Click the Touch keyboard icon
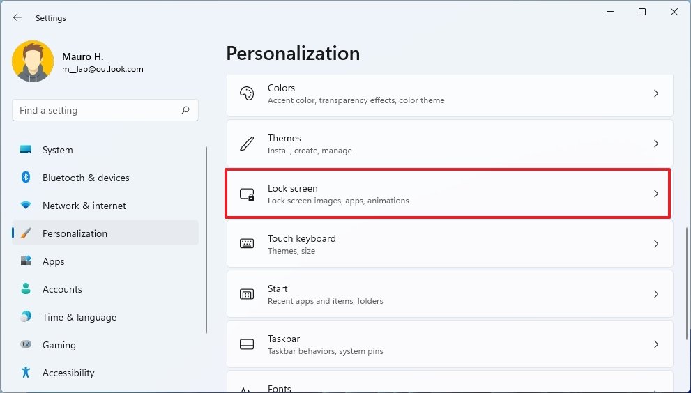This screenshot has width=691, height=393. coord(247,244)
